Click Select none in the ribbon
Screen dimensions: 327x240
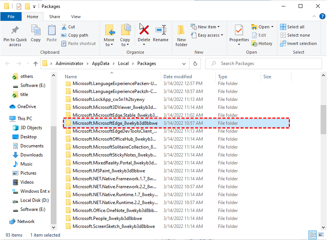[x=295, y=35]
